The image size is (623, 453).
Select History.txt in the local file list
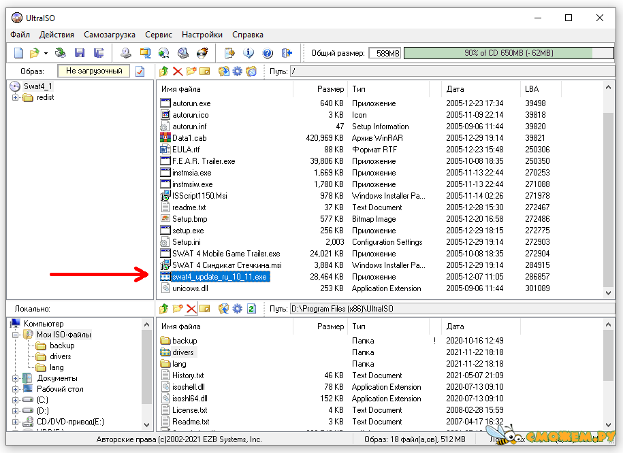coord(188,375)
